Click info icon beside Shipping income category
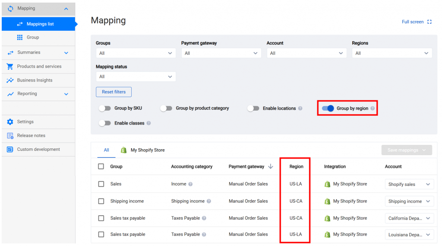 click(x=209, y=201)
